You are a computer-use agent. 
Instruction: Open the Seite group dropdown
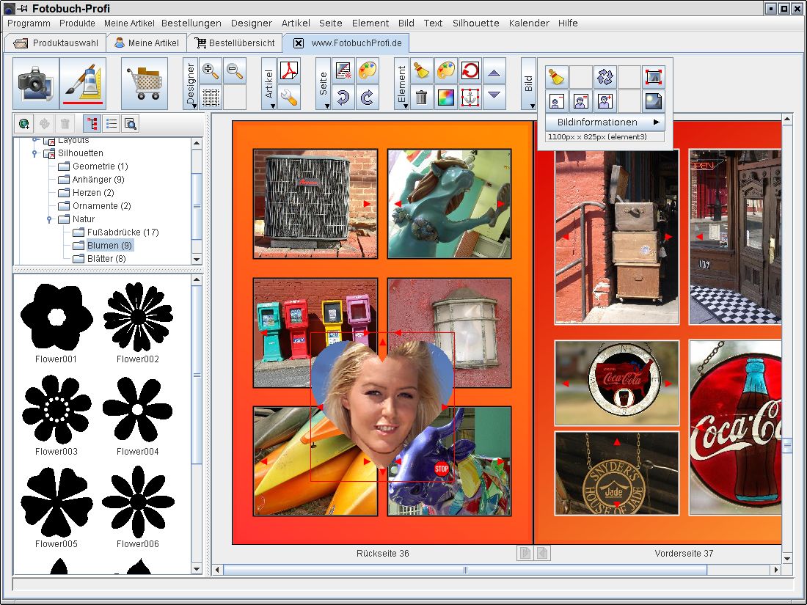324,84
